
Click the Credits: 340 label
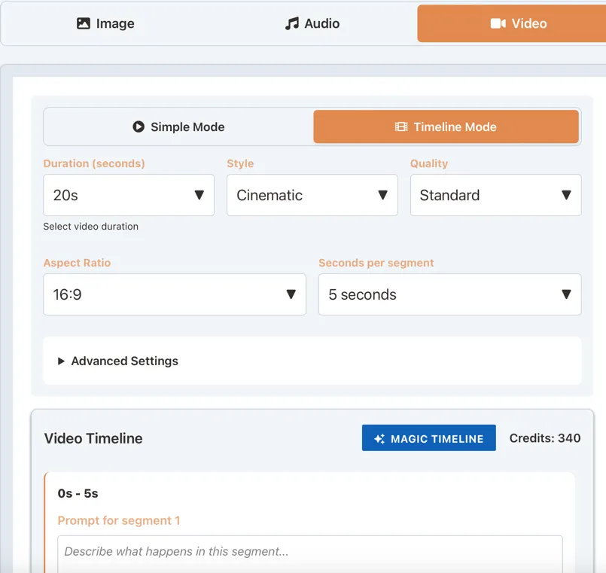tap(544, 438)
